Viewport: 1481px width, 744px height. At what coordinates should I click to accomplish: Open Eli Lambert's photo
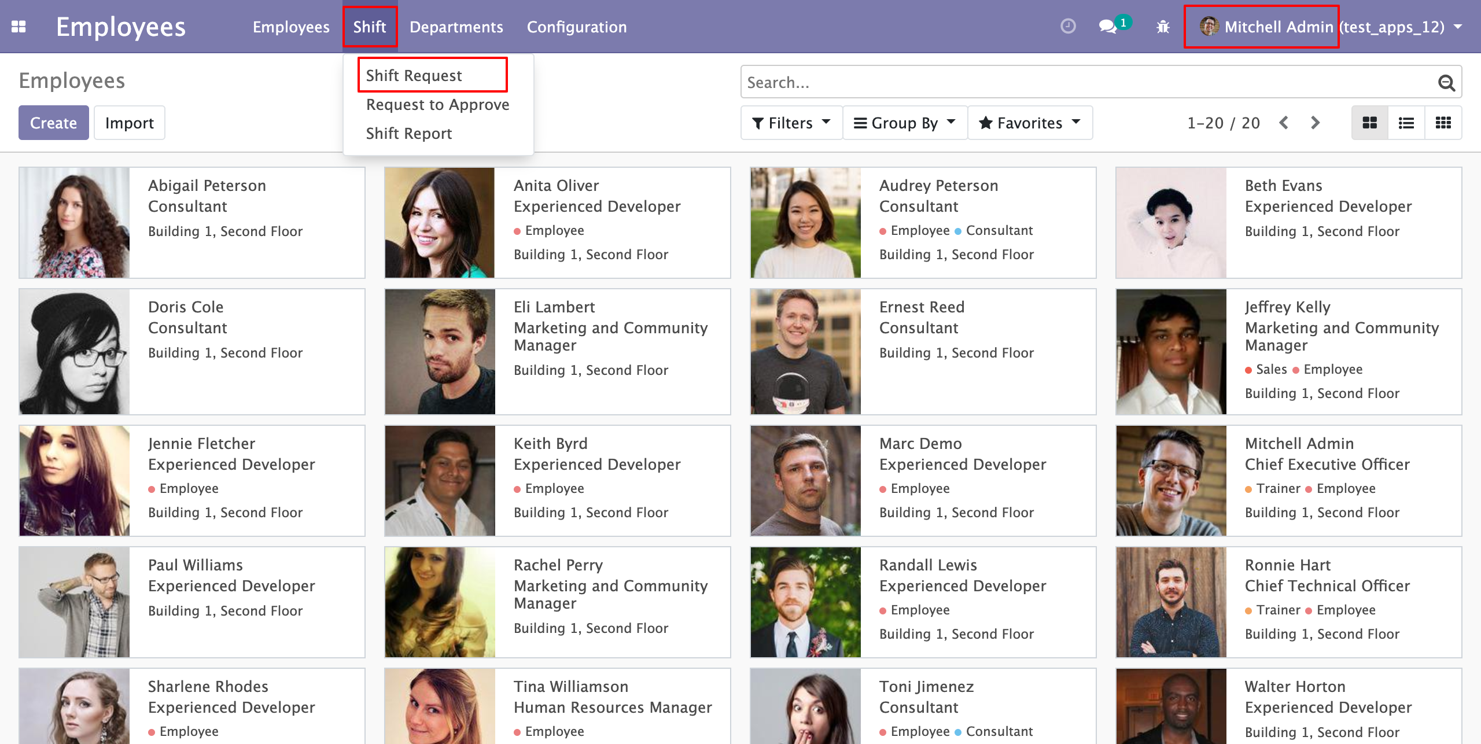tap(440, 352)
